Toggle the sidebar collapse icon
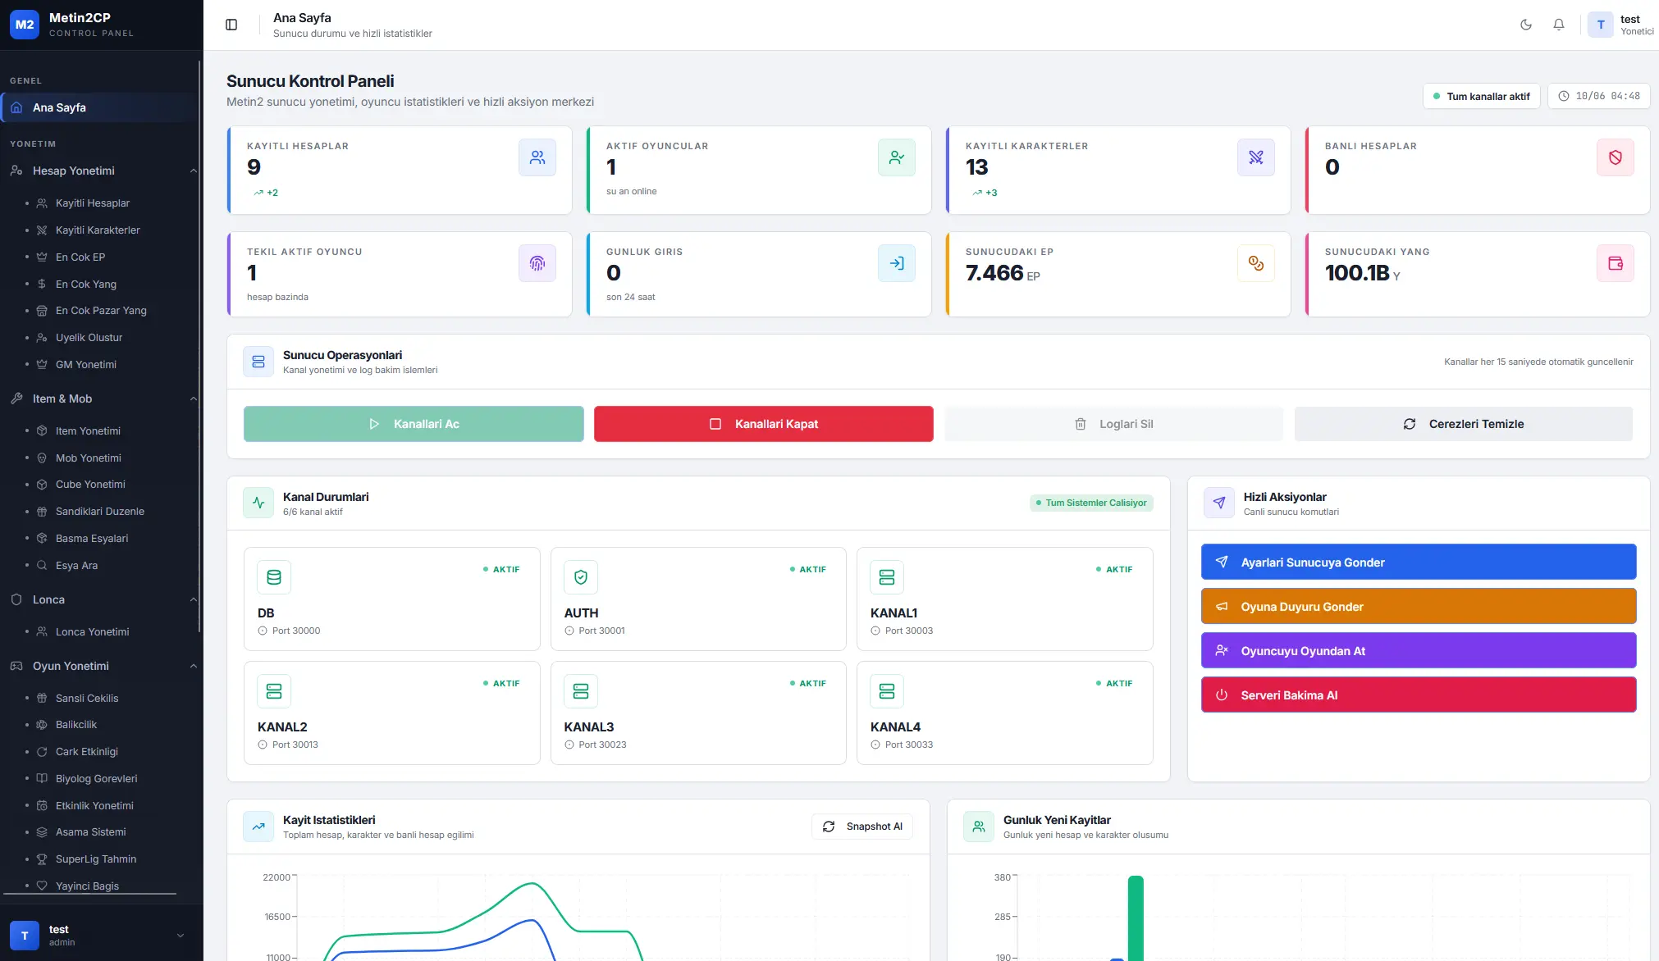Image resolution: width=1659 pixels, height=961 pixels. pyautogui.click(x=231, y=25)
